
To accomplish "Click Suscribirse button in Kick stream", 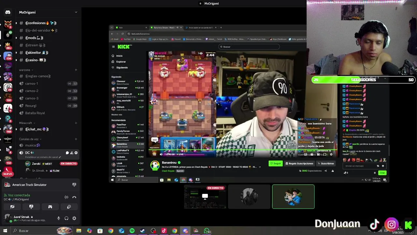I will 326,164.
